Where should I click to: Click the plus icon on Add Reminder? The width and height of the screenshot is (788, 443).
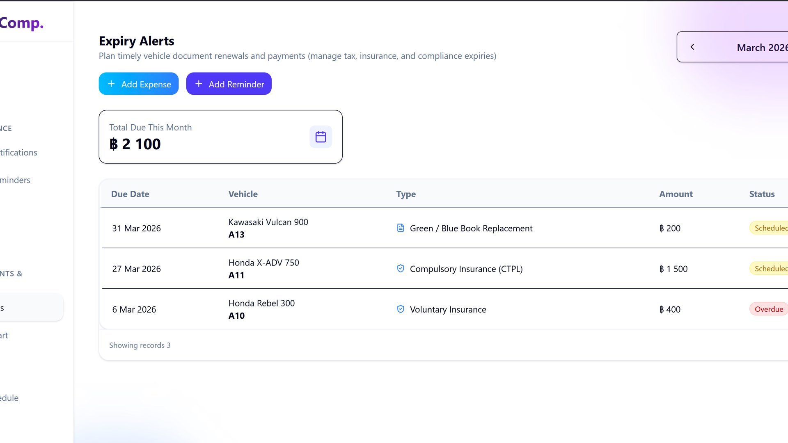pyautogui.click(x=199, y=84)
